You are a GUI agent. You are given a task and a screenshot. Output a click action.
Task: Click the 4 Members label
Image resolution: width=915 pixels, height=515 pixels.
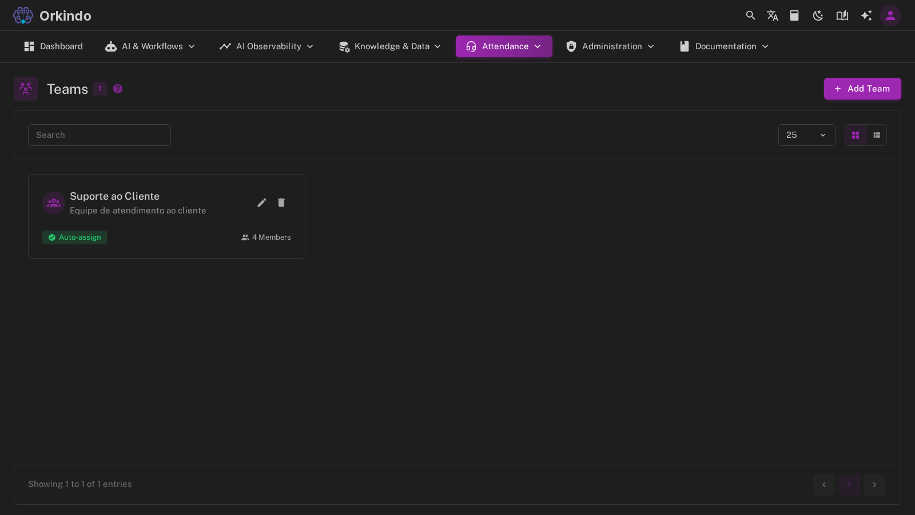(x=266, y=237)
